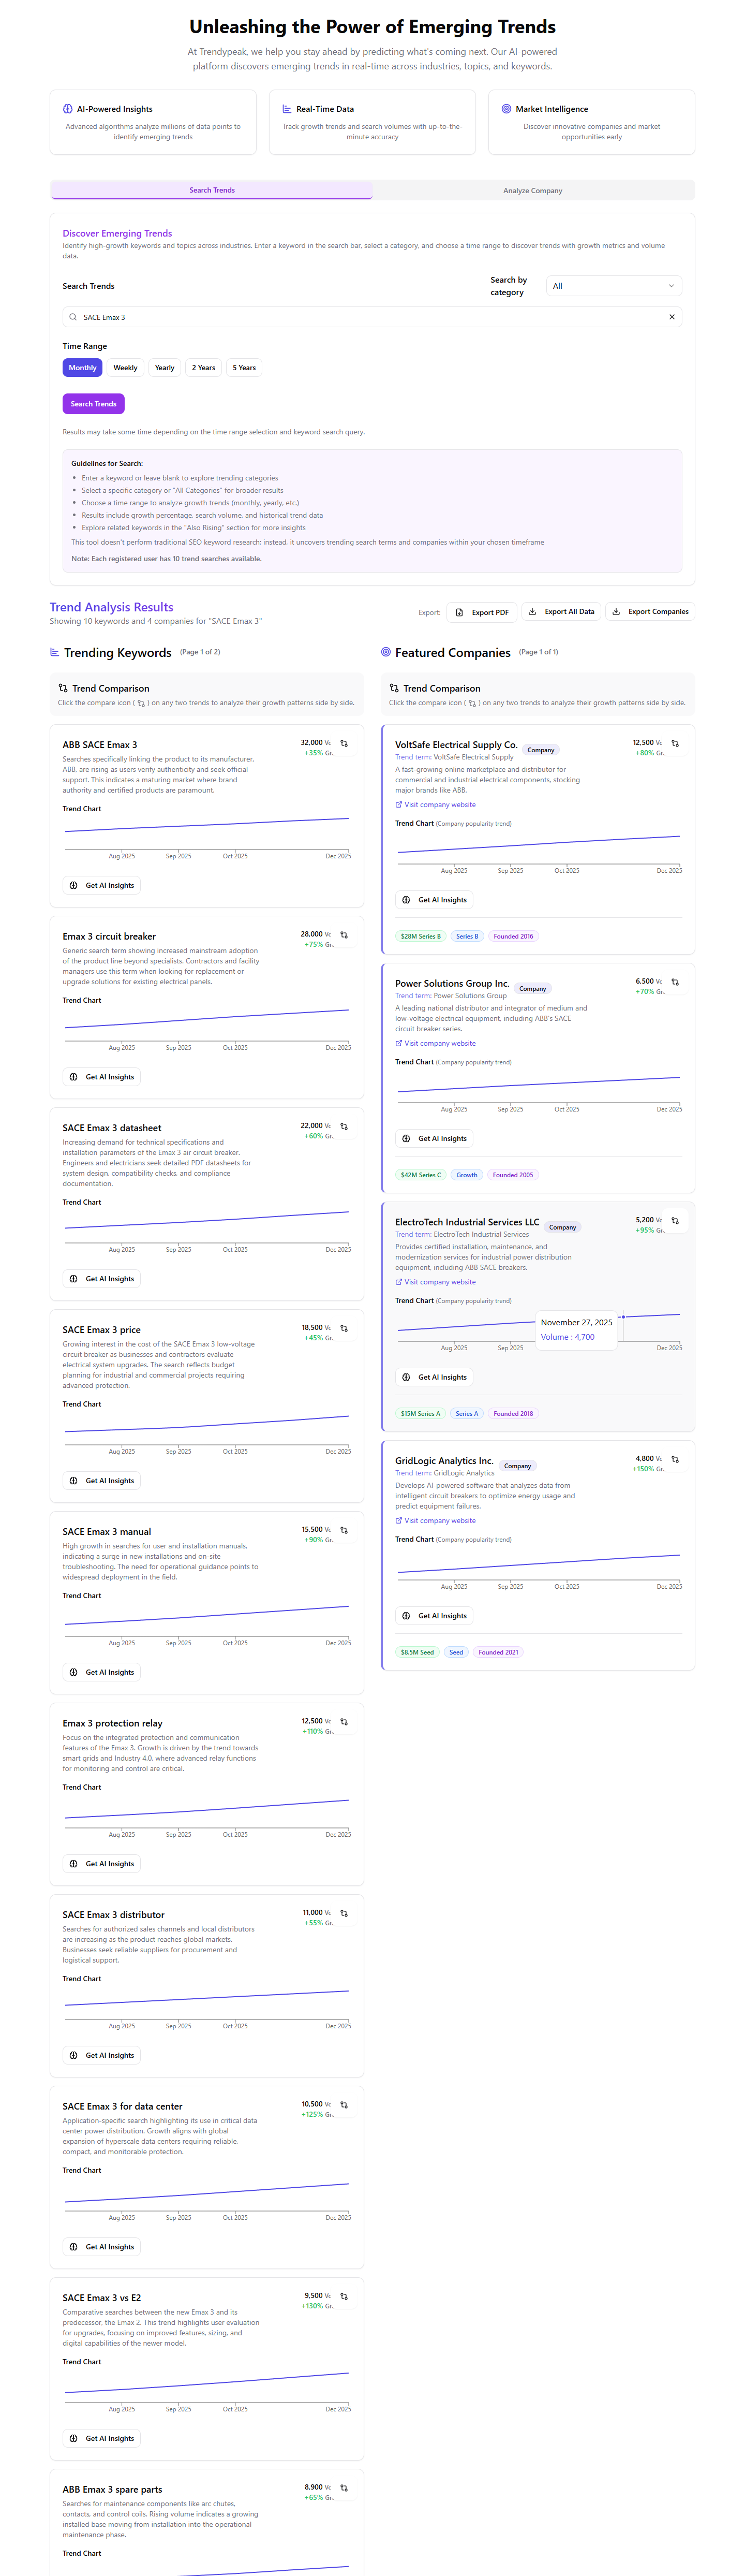Click compare icon on GridLogic Analytics card
Image resolution: width=745 pixels, height=2576 pixels.
pos(675,1459)
